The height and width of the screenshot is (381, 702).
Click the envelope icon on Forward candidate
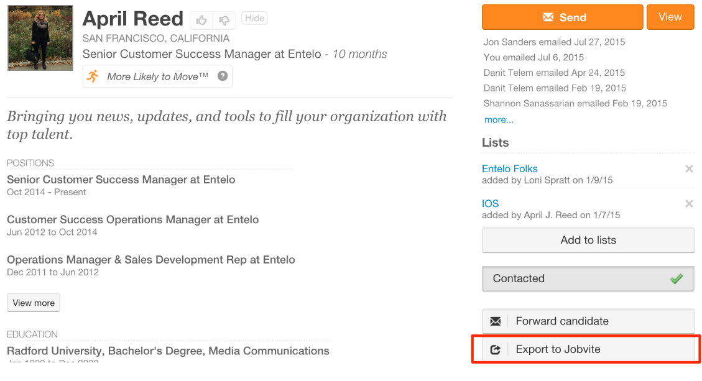coord(495,321)
